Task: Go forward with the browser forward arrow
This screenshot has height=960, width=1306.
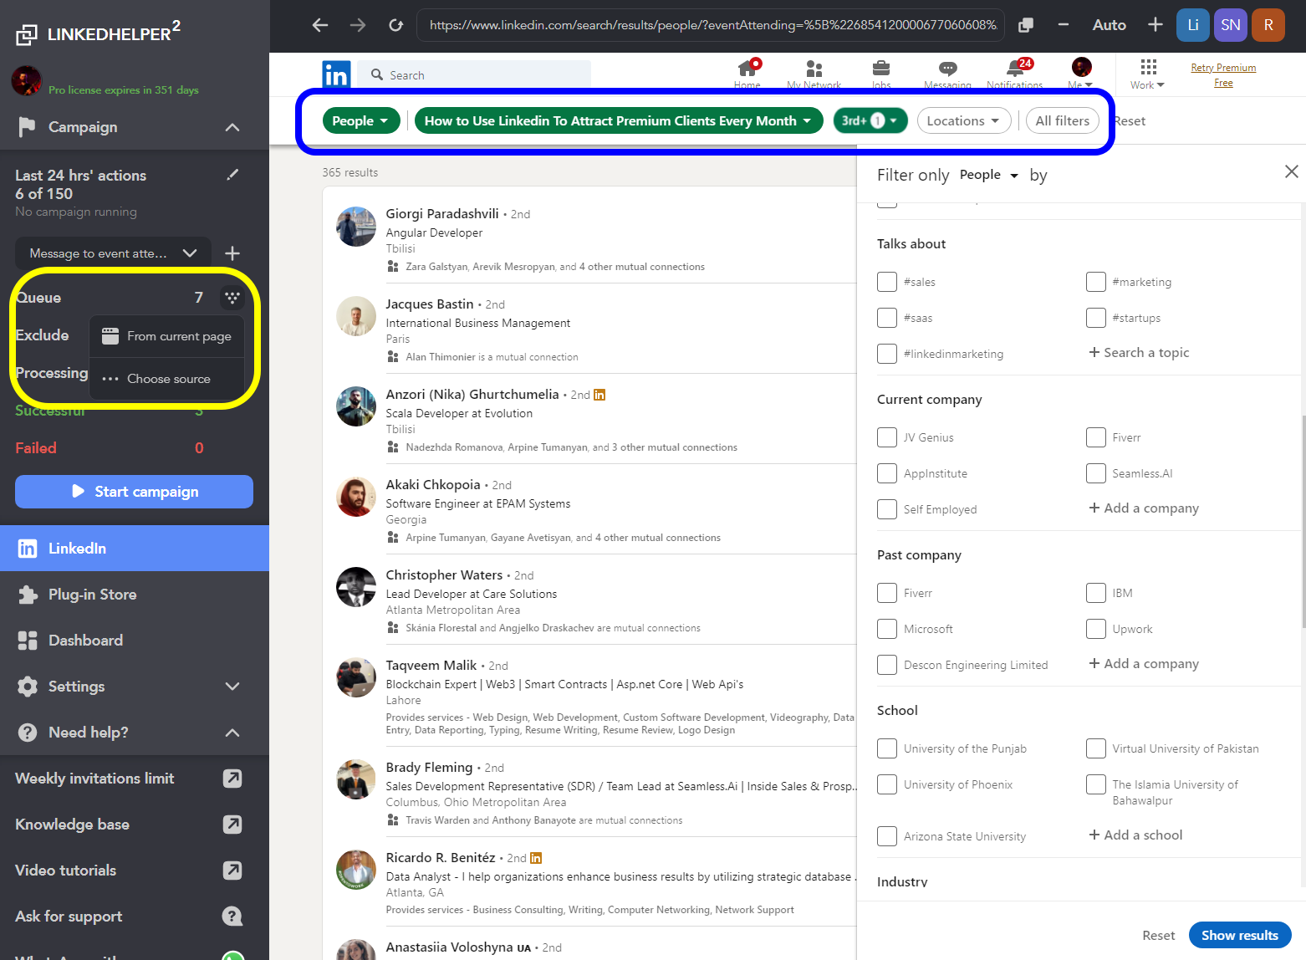Action: (x=358, y=25)
